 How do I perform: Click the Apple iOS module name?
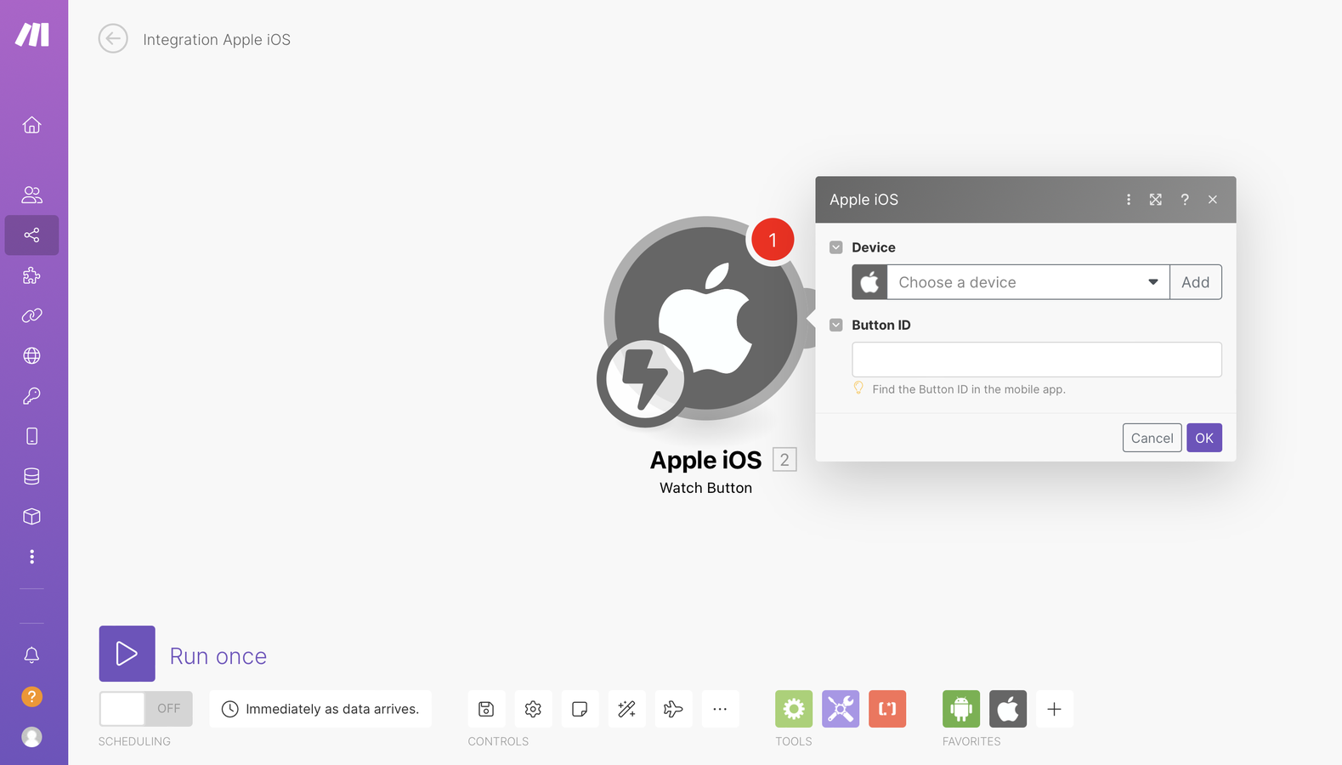[x=705, y=460]
